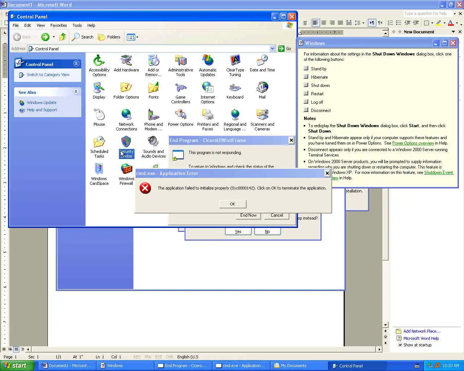Open the Network Connections icon
The height and width of the screenshot is (371, 464).
pos(126,120)
